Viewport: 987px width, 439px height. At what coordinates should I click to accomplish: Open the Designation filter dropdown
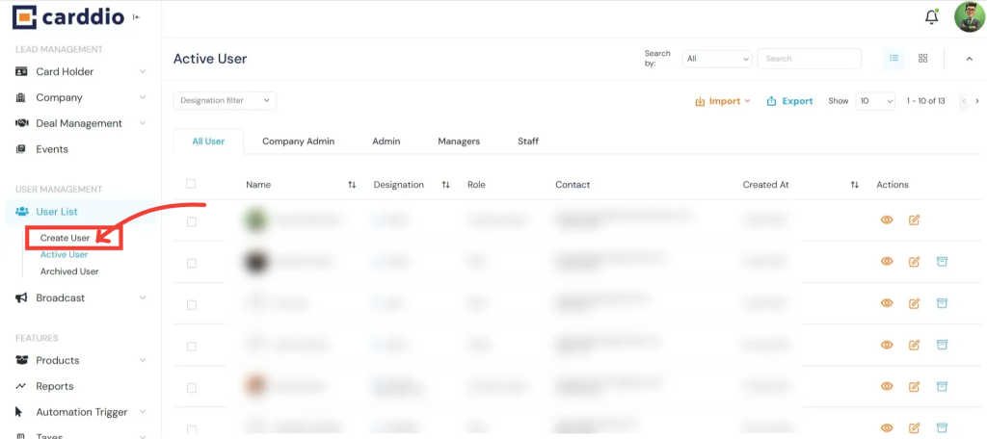(x=225, y=101)
